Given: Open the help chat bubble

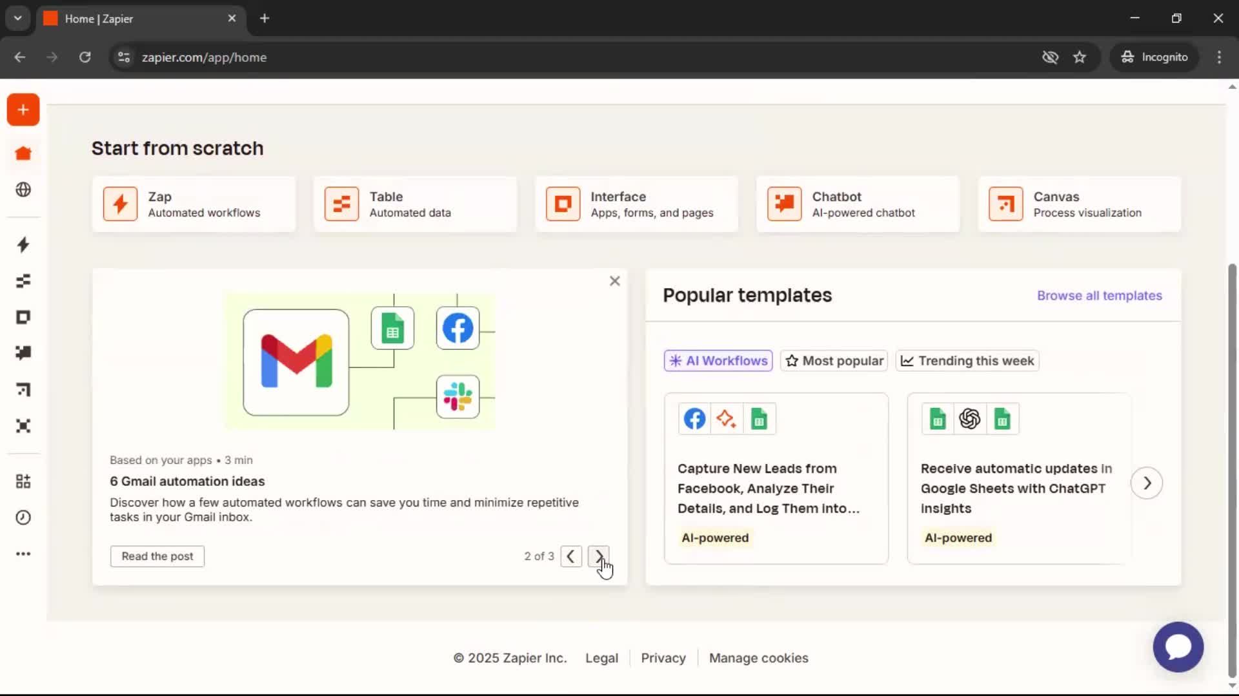Looking at the screenshot, I should (1178, 646).
